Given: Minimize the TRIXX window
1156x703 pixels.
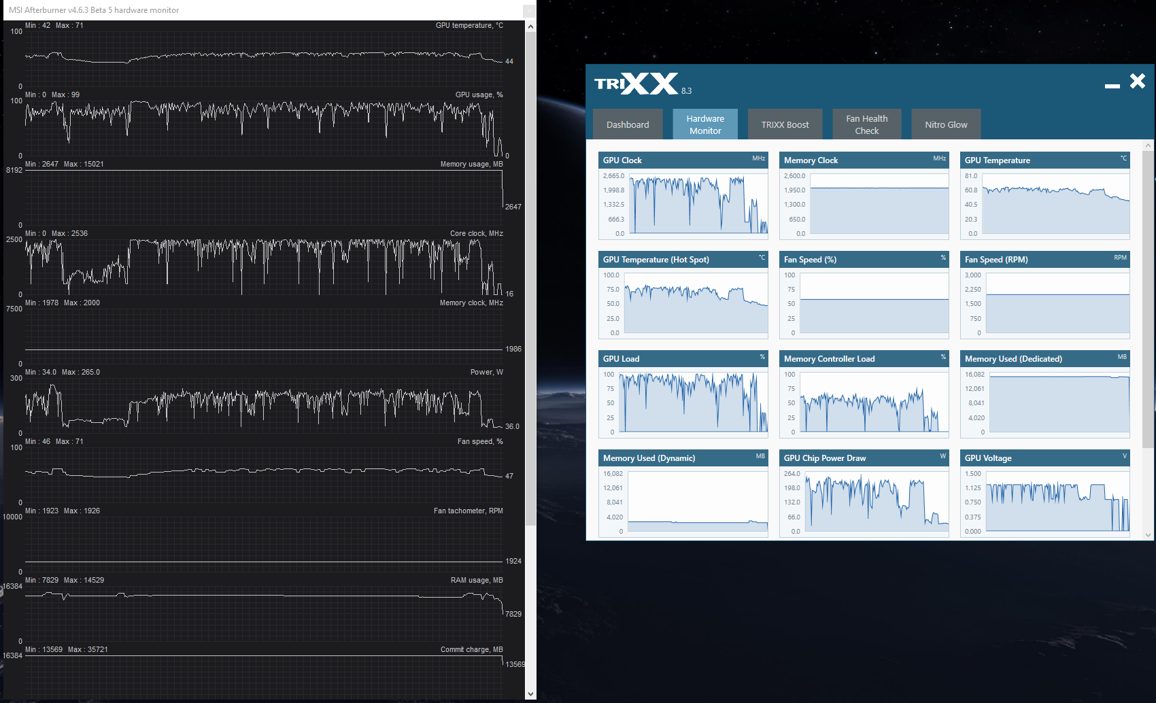Looking at the screenshot, I should coord(1112,86).
